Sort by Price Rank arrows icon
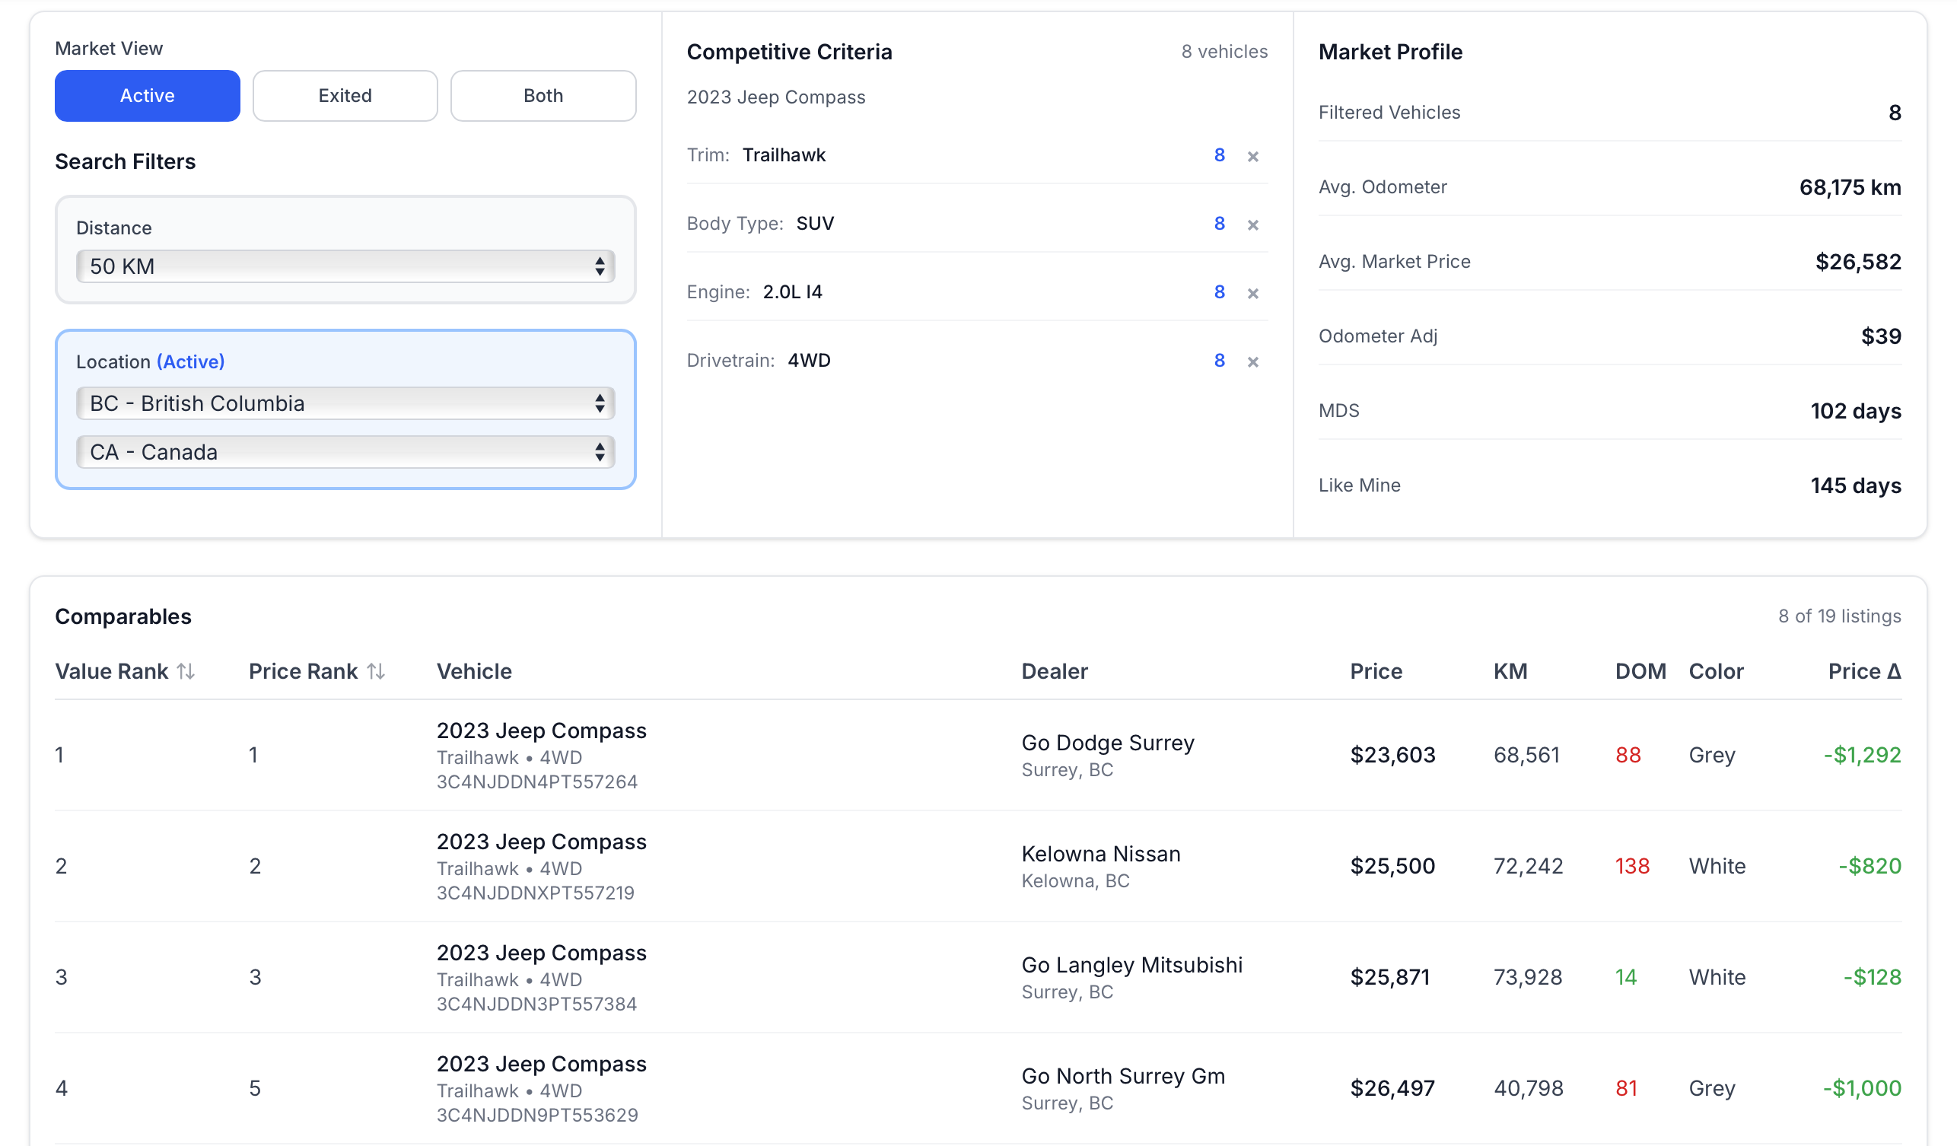The height and width of the screenshot is (1146, 1957). [x=376, y=671]
